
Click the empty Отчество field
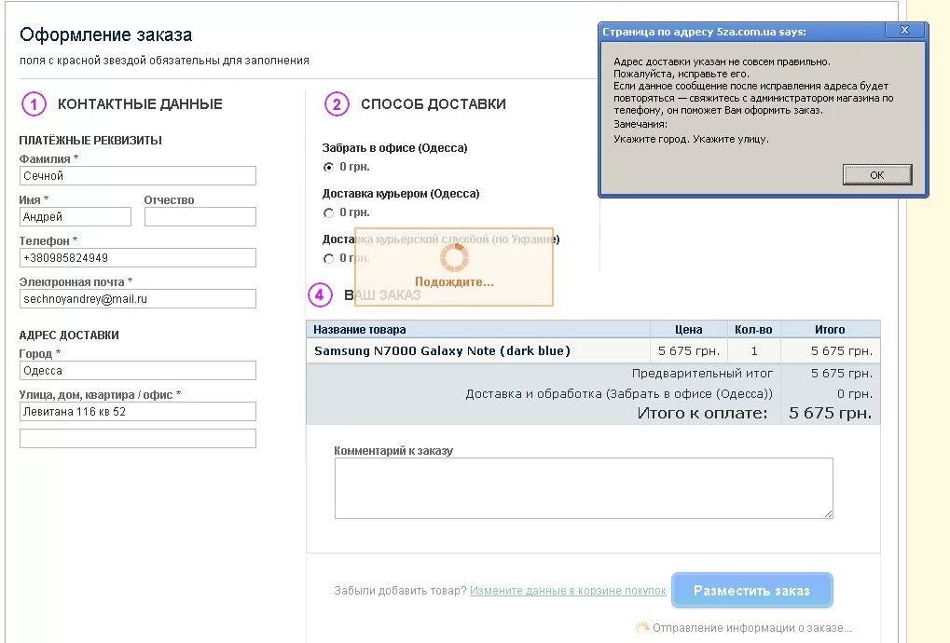(x=200, y=217)
